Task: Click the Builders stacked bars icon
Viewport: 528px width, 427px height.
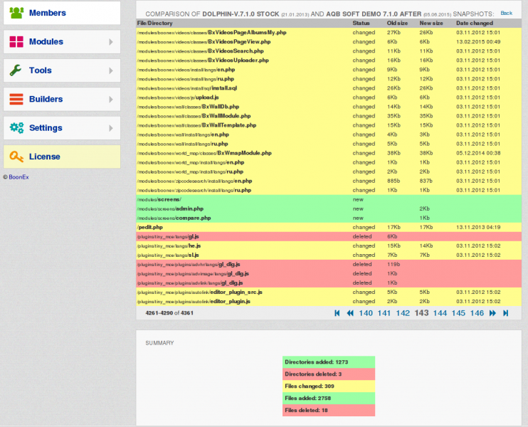Action: (16, 99)
